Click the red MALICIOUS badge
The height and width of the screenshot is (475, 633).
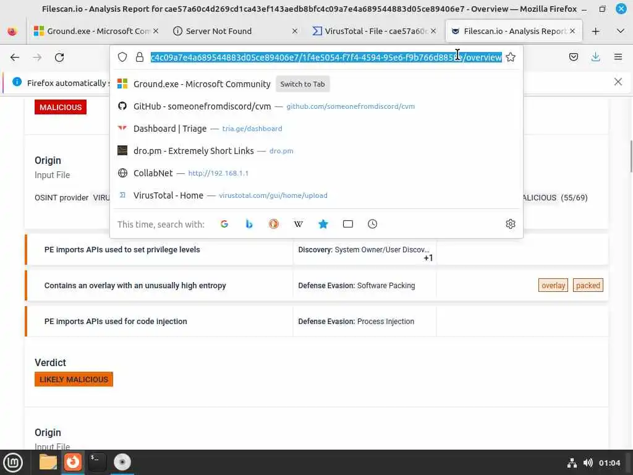[x=61, y=107]
